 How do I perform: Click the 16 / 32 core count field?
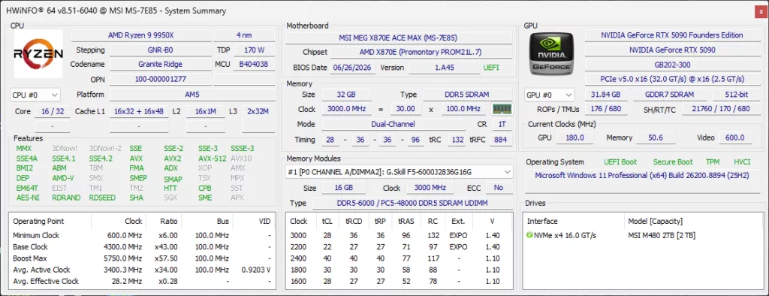[x=53, y=111]
